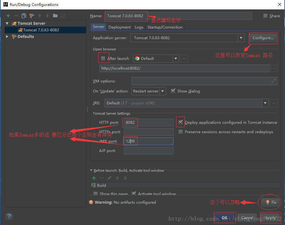Click the Cancel button
This screenshot has height=225, width=285.
pyautogui.click(x=247, y=218)
